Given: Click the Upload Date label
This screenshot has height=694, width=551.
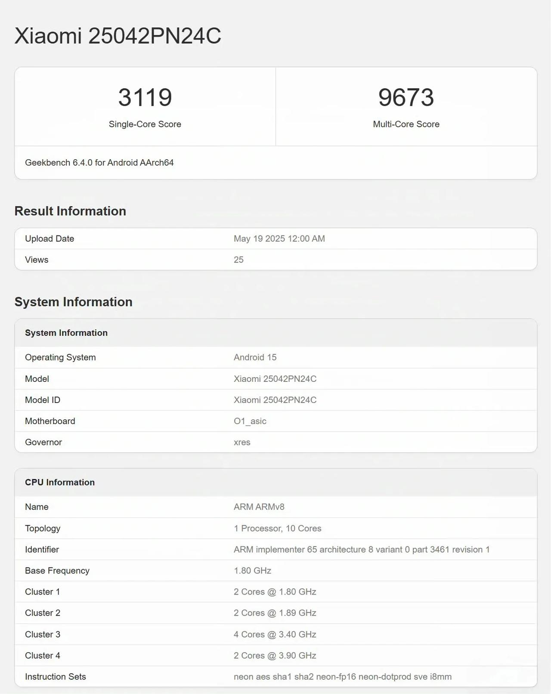Looking at the screenshot, I should point(50,239).
